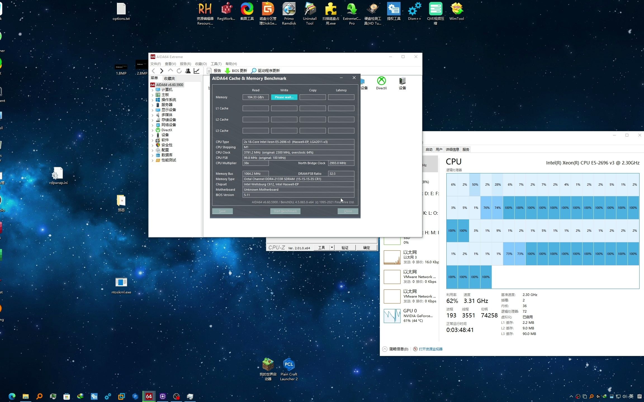The image size is (644, 402).
Task: Open the 工具(T) menu in AIDA64
Action: [216, 64]
